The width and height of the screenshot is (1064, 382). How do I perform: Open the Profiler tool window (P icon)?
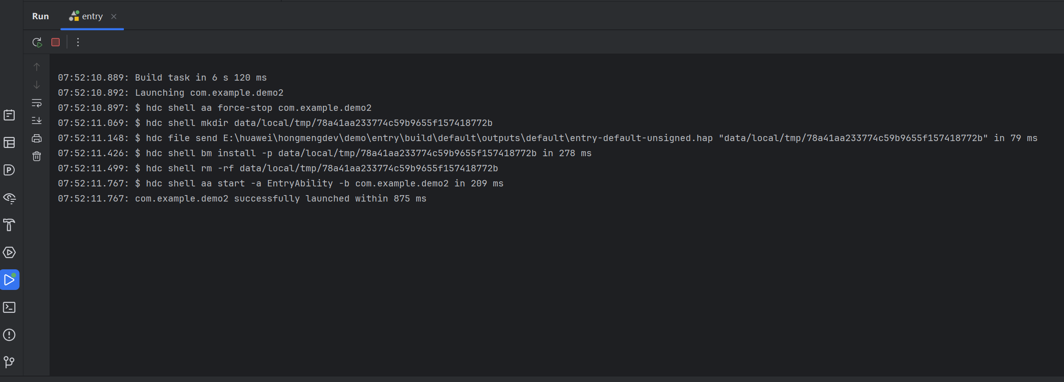tap(10, 170)
